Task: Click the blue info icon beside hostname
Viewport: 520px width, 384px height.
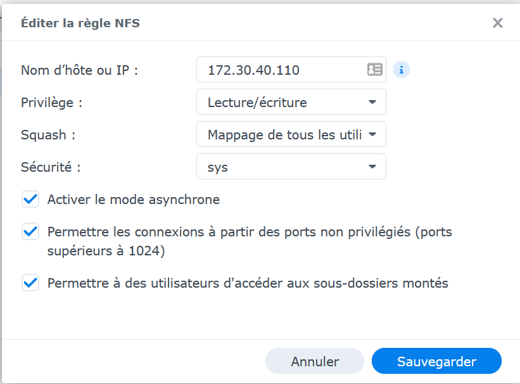Action: point(402,70)
